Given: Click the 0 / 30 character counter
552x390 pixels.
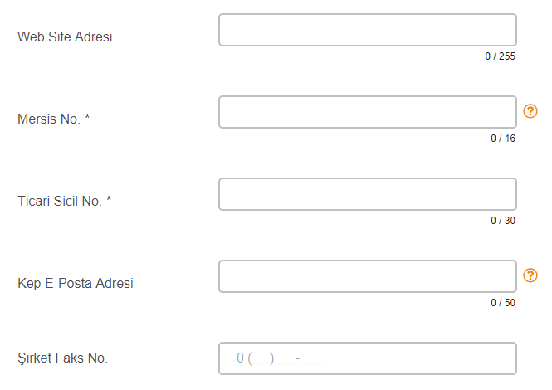Looking at the screenshot, I should pos(502,221).
